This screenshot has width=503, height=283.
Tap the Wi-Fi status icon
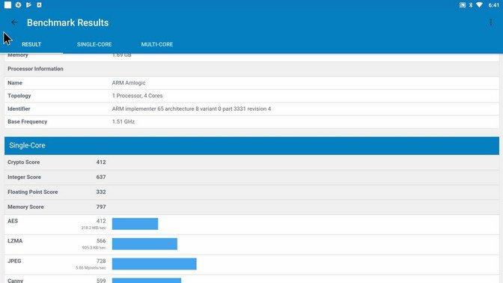[479, 5]
